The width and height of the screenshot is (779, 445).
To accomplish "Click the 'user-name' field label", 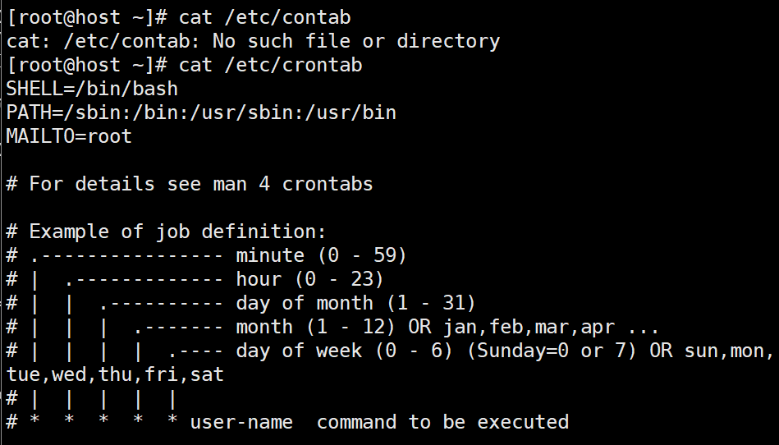I will click(x=241, y=423).
